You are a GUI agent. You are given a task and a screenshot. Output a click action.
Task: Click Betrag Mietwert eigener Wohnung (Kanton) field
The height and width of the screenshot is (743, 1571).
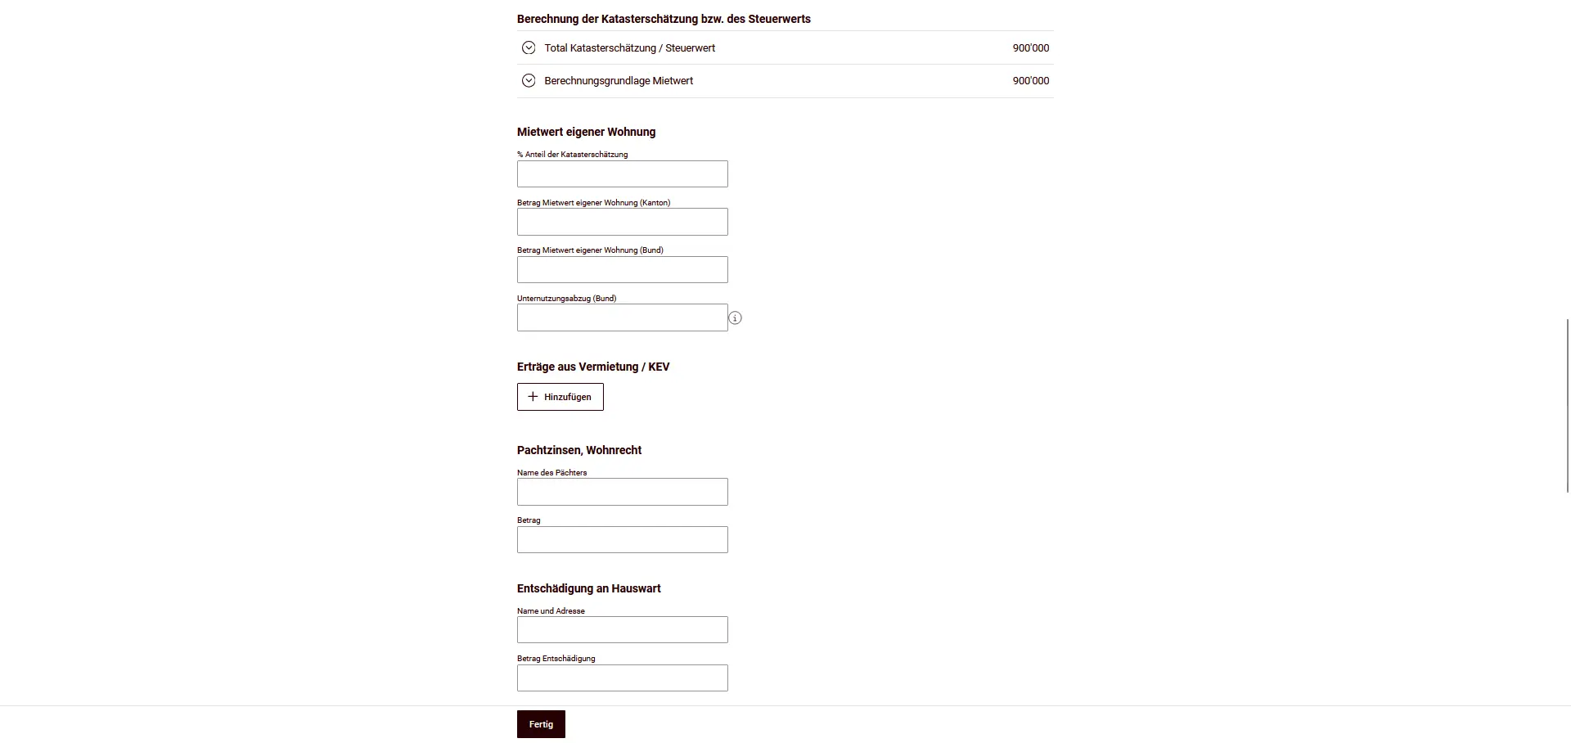(622, 222)
